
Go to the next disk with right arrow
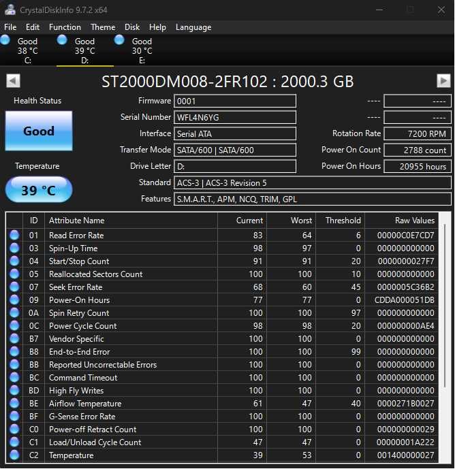pos(443,81)
